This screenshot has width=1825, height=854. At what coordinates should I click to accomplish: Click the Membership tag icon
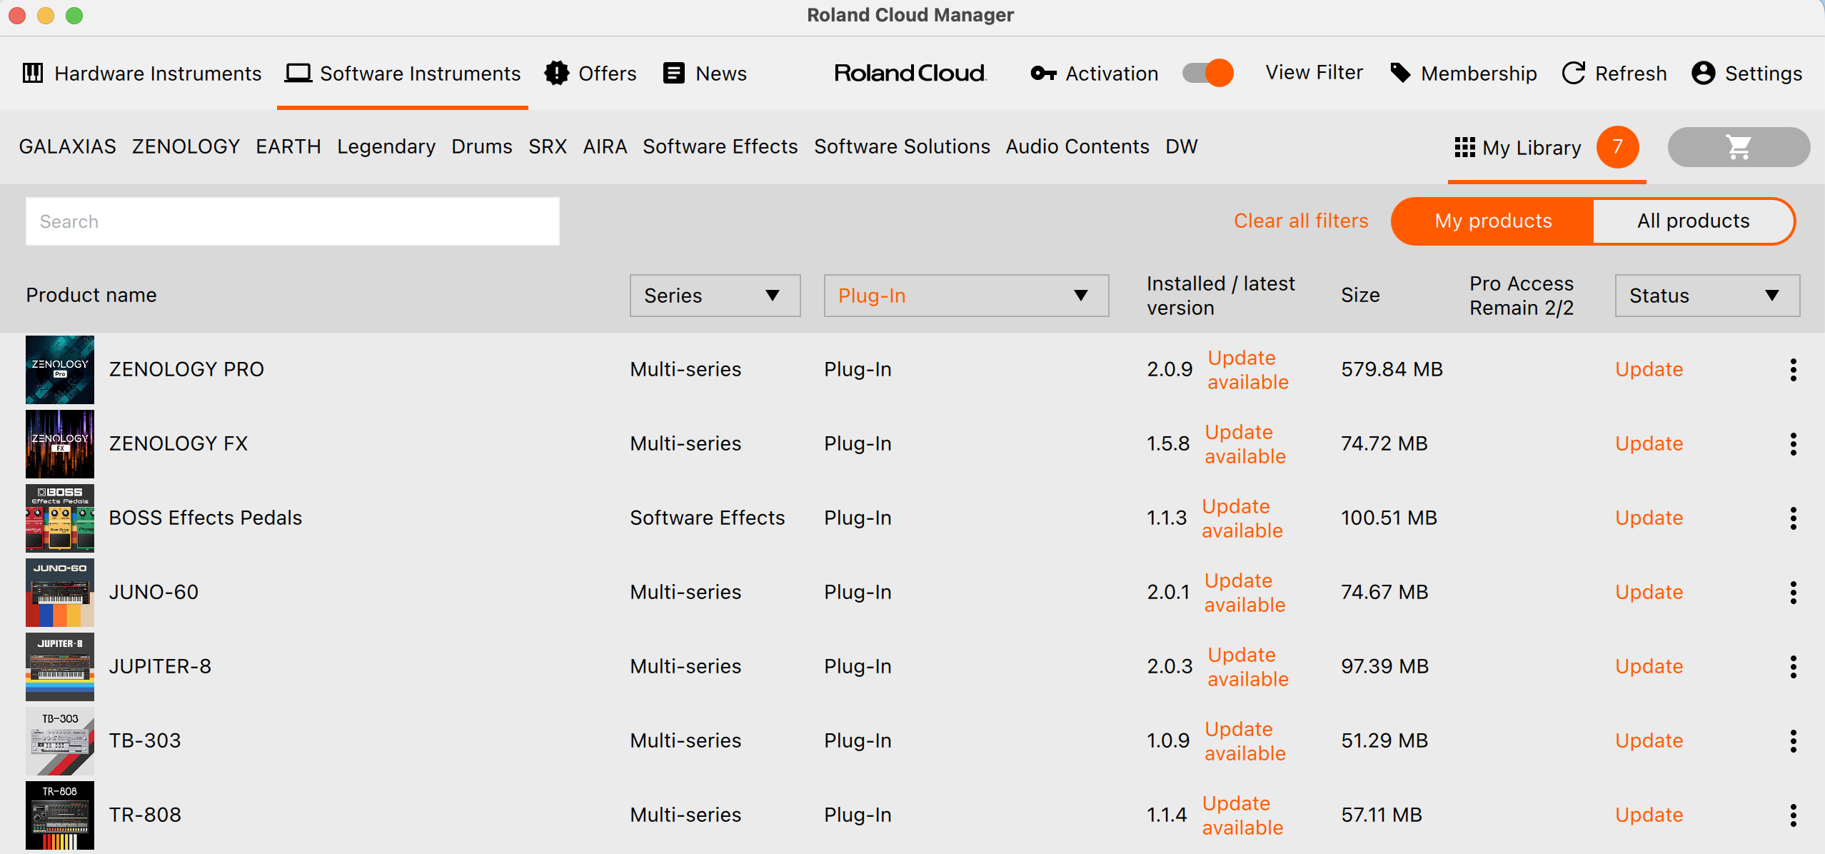tap(1401, 73)
